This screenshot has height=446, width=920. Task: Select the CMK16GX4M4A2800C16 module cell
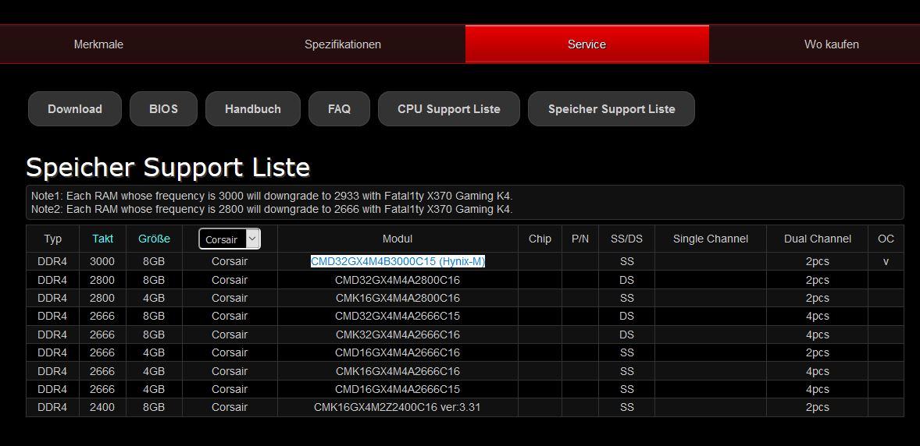pos(398,299)
